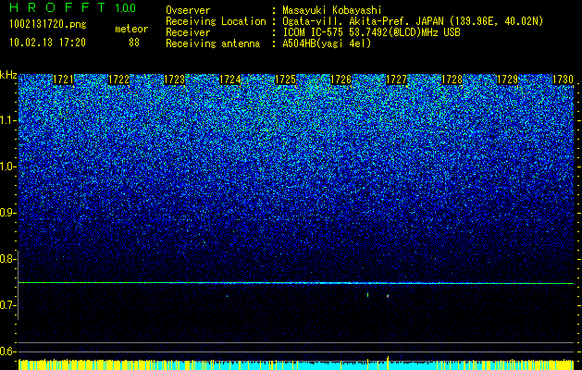This screenshot has height=370, width=582.
Task: Click the Receiving Location field label
Action: [216, 21]
